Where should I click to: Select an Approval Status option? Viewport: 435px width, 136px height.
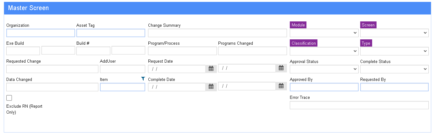324,69
